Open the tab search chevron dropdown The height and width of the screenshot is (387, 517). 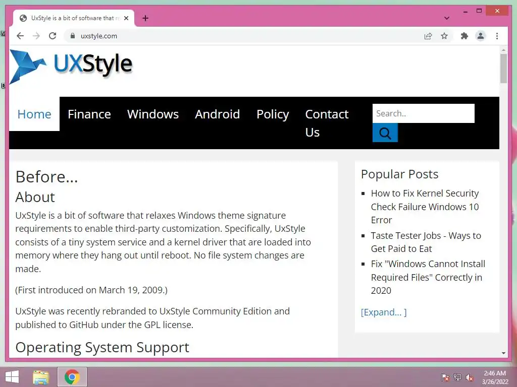(x=447, y=18)
